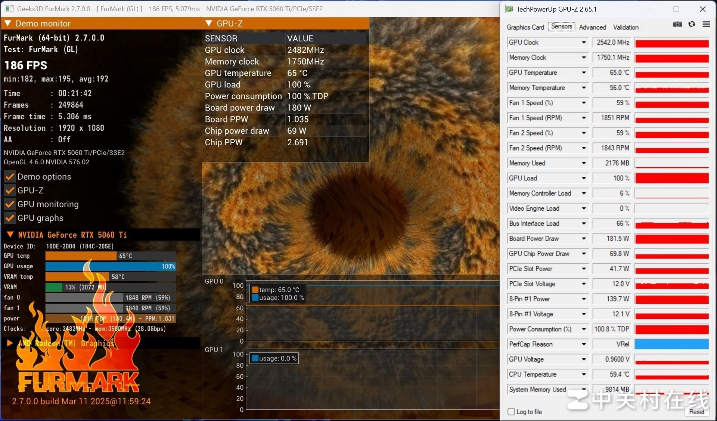Enable the Log to file checkbox
Screen dimensions: 717x421
click(x=511, y=412)
